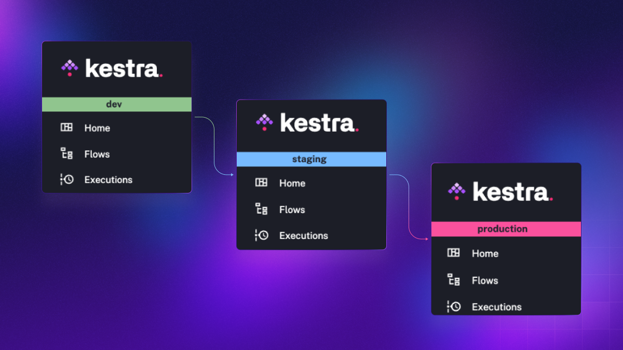Image resolution: width=623 pixels, height=350 pixels.
Task: Click the Flows icon in production panel
Action: 453,280
